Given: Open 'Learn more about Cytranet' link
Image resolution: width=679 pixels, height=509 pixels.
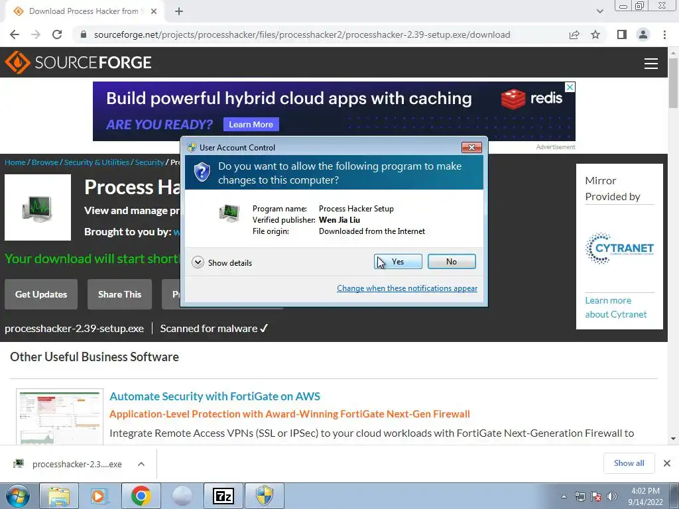Looking at the screenshot, I should tap(616, 308).
